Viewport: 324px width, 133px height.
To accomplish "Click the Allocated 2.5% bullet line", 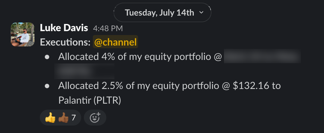I will (x=169, y=93).
